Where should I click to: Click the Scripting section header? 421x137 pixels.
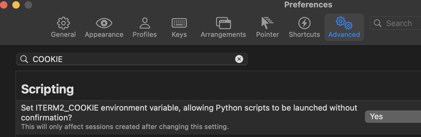47,89
